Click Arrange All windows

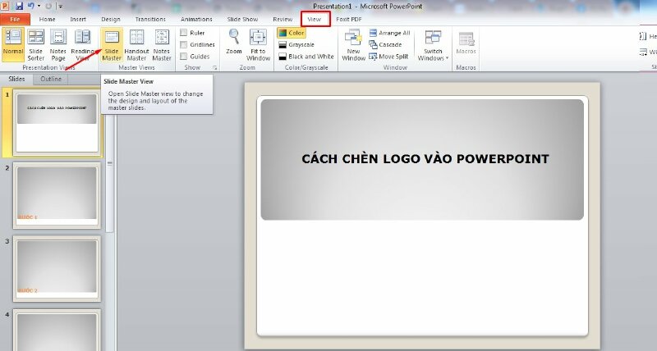pos(389,33)
